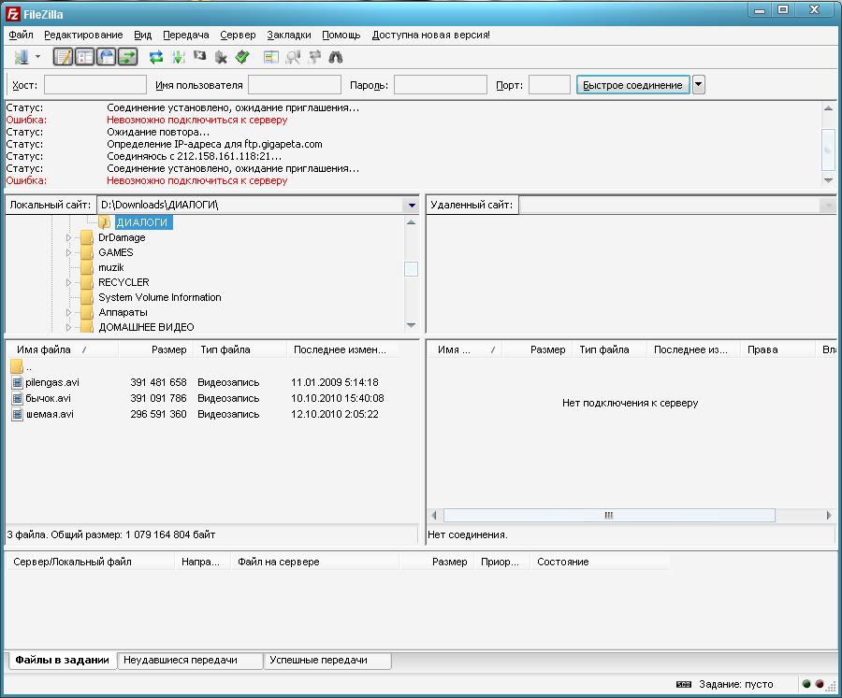Click the disconnect from server icon

click(x=221, y=57)
